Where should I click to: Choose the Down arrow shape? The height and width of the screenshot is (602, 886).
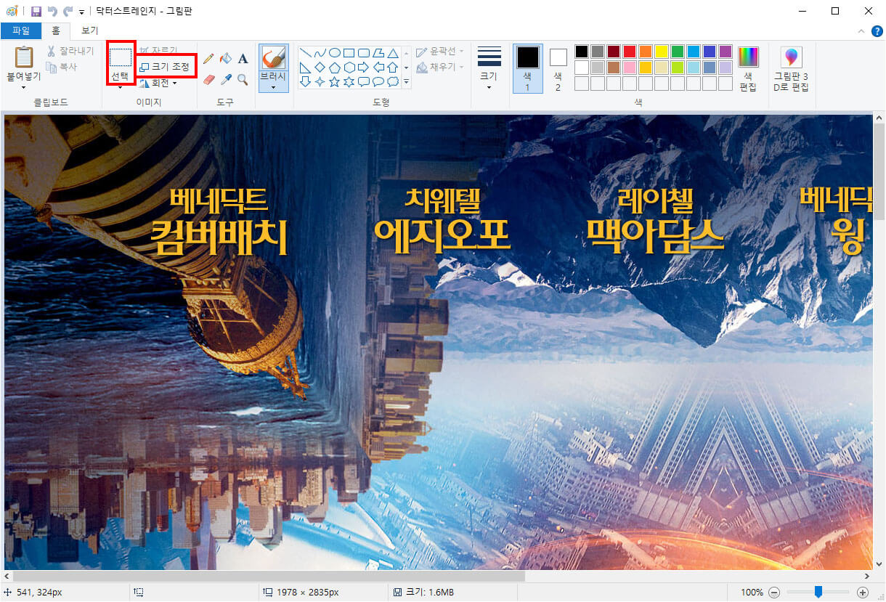(x=306, y=82)
